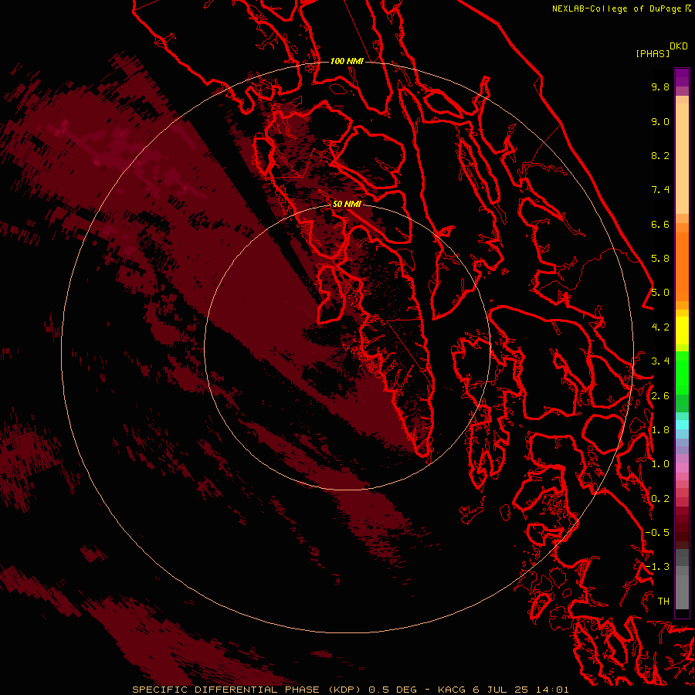Viewport: 695px width, 695px height.
Task: Click the 5.8 legend value
Action: pyautogui.click(x=660, y=259)
